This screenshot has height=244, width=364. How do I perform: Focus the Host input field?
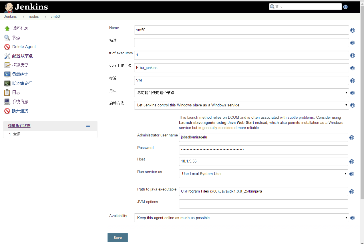263,161
